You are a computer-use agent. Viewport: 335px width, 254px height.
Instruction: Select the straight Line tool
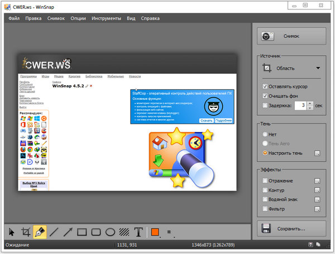[x=54, y=232]
